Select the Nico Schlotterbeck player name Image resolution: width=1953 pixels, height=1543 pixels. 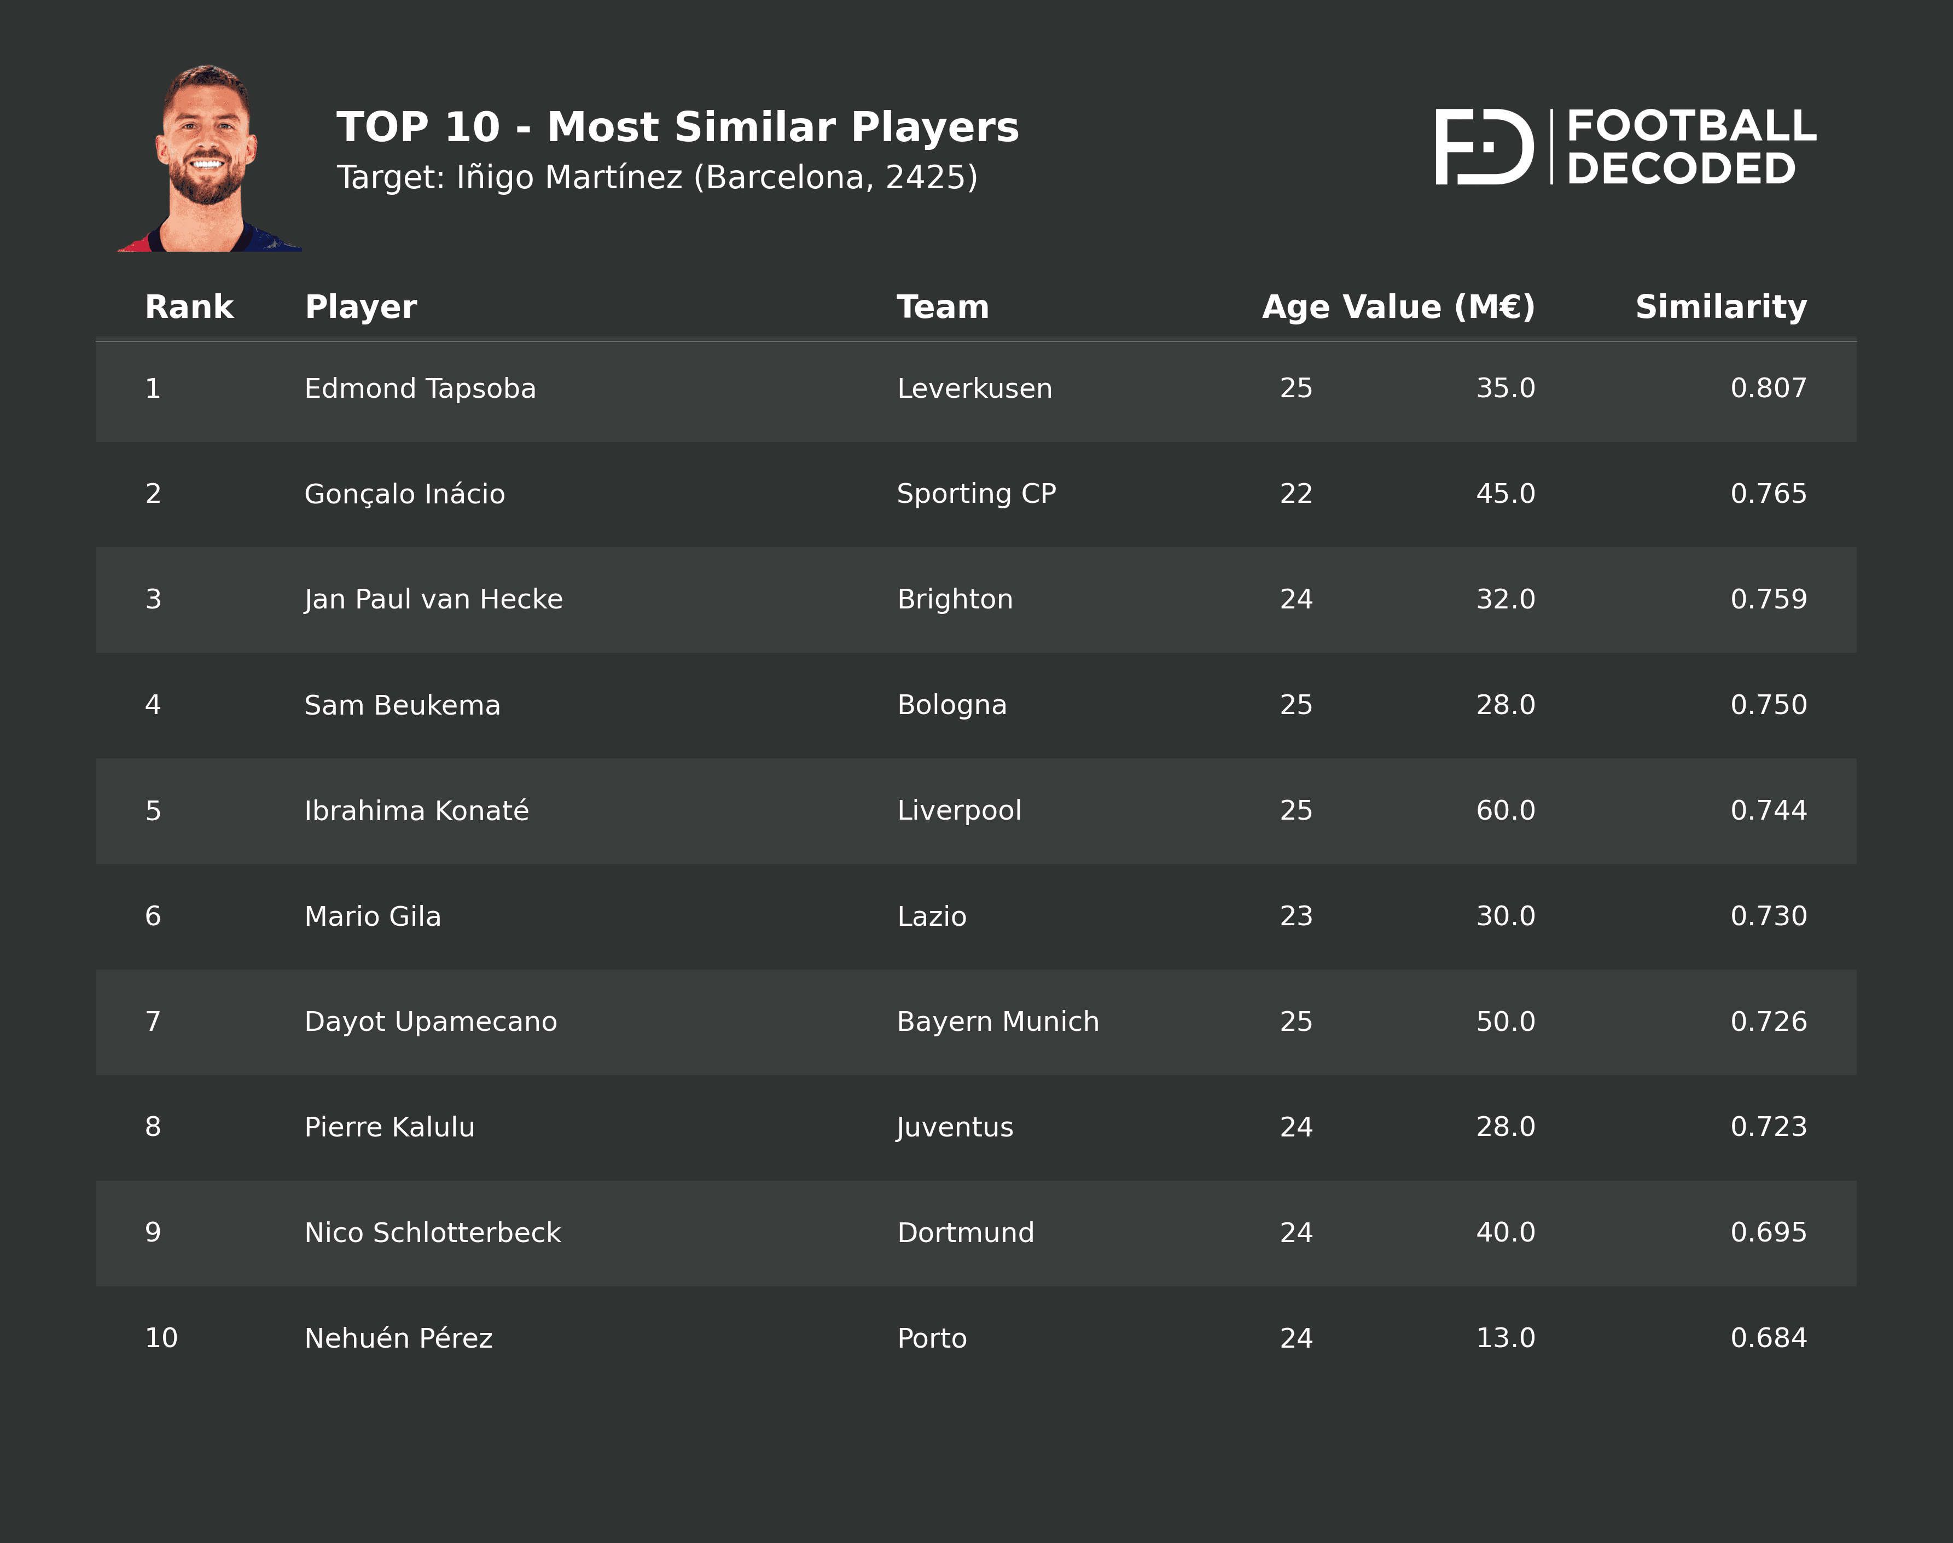pos(432,1232)
